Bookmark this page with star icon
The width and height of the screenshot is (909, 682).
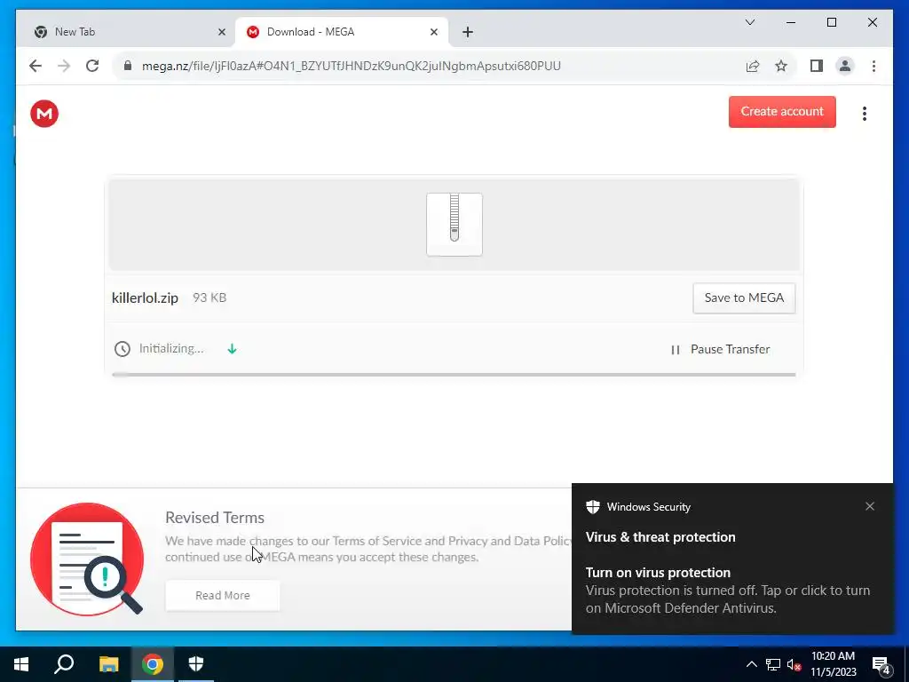click(x=781, y=66)
